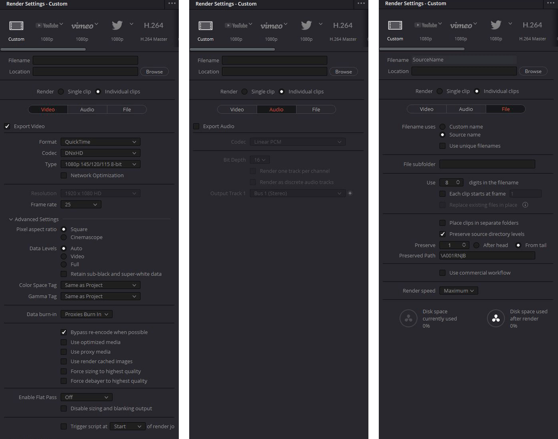Click the Disk space currently used icon

(x=408, y=318)
